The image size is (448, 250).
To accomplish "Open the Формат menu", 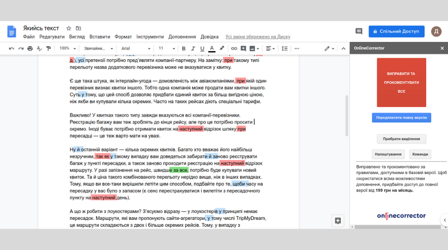I will coord(123,37).
